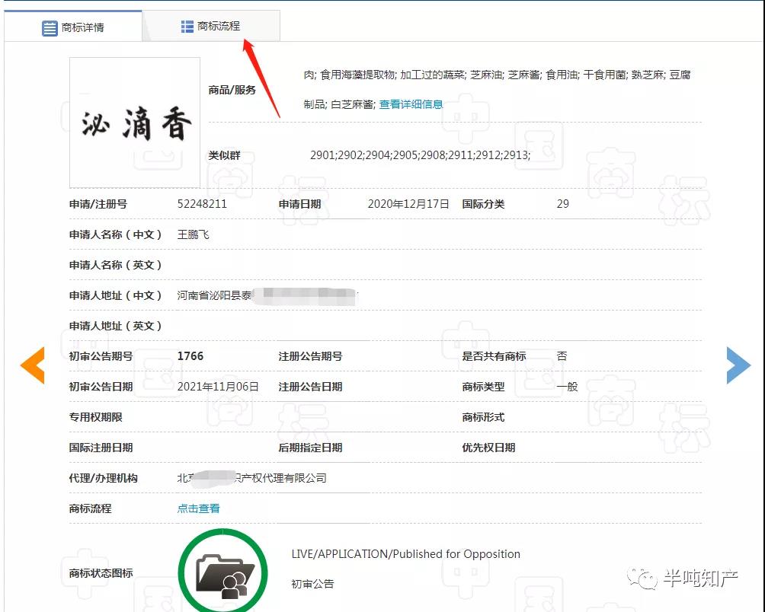
Task: Select the applicant address 河南省泌阳县泰
Action: (x=214, y=295)
